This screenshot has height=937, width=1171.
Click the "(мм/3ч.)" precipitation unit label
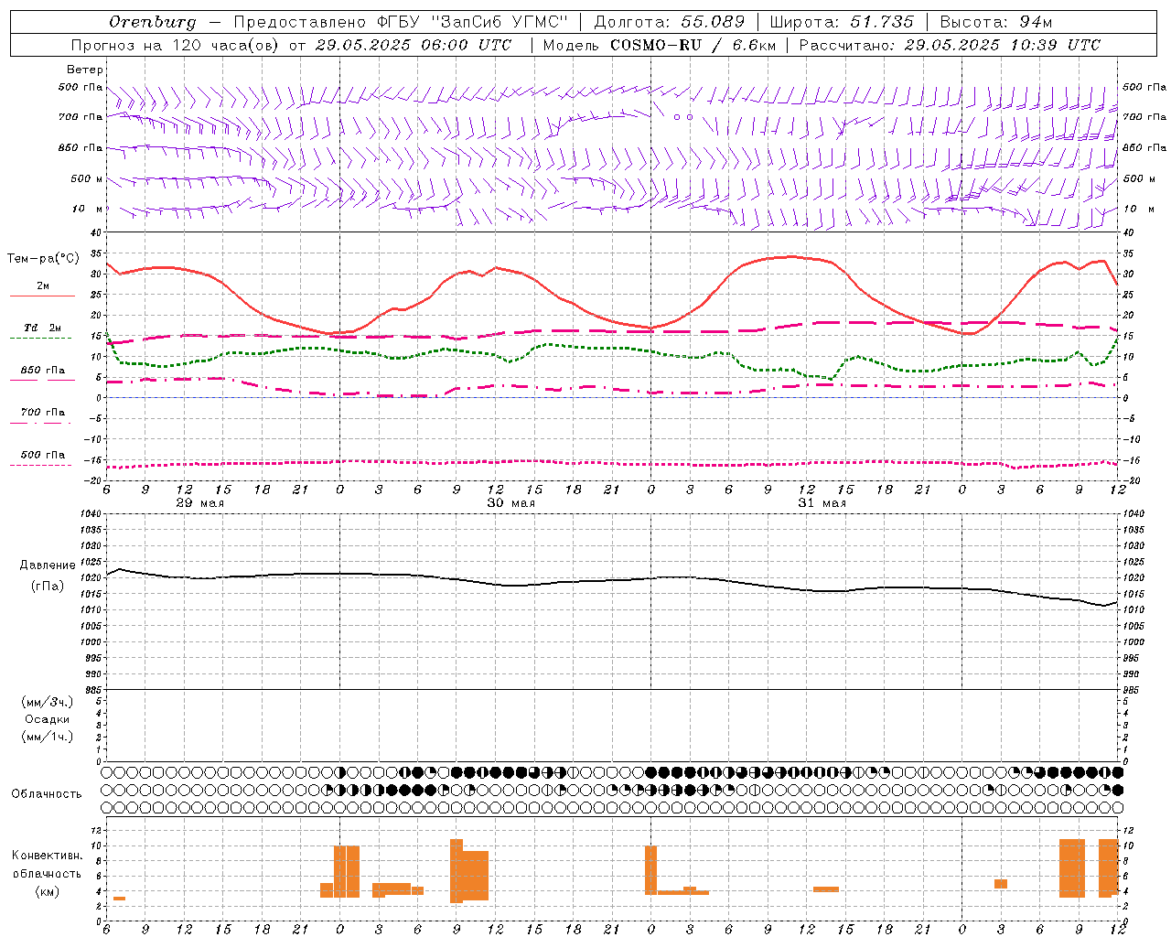(48, 702)
